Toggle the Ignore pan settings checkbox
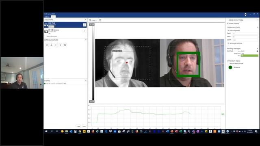The height and width of the screenshot is (146, 260). 228,43
